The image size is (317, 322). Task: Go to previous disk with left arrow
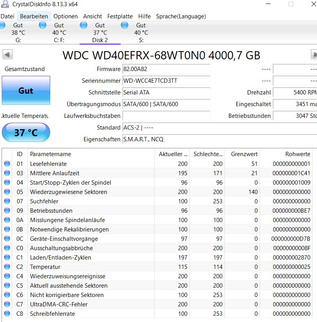pyautogui.click(x=7, y=55)
